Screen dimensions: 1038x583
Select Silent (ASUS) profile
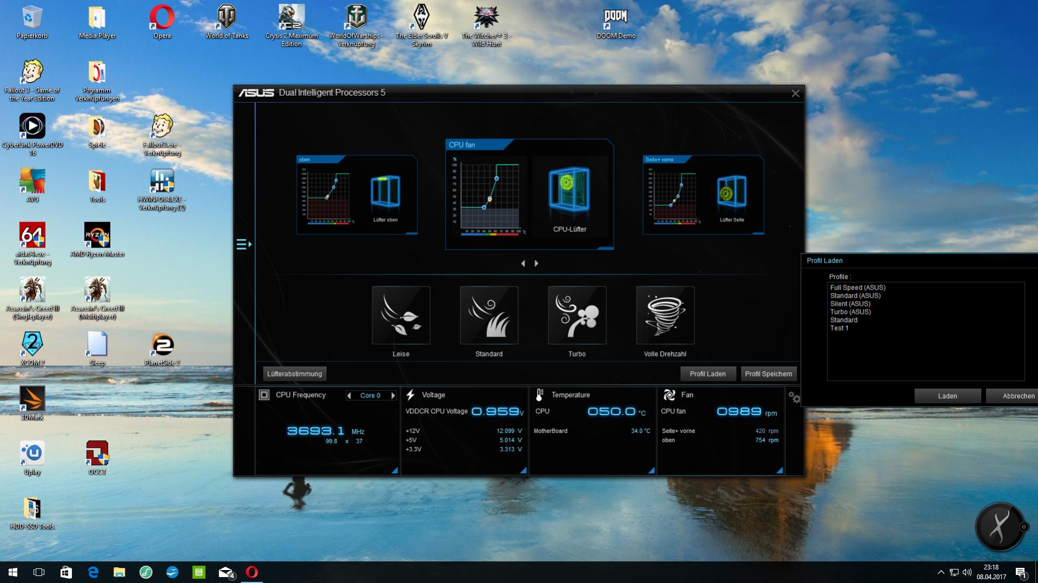(850, 304)
